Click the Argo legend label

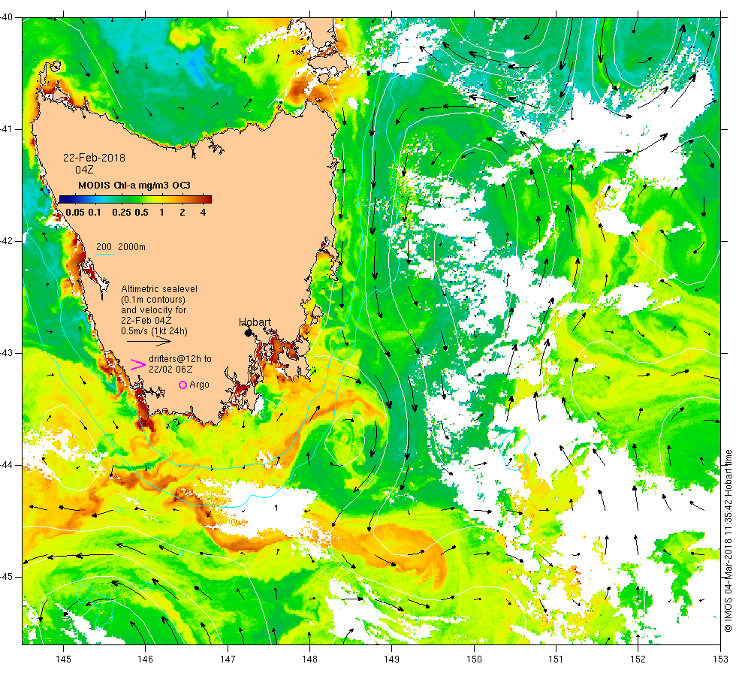(x=200, y=385)
